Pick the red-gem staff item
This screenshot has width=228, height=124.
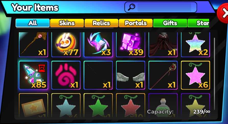[163, 75]
